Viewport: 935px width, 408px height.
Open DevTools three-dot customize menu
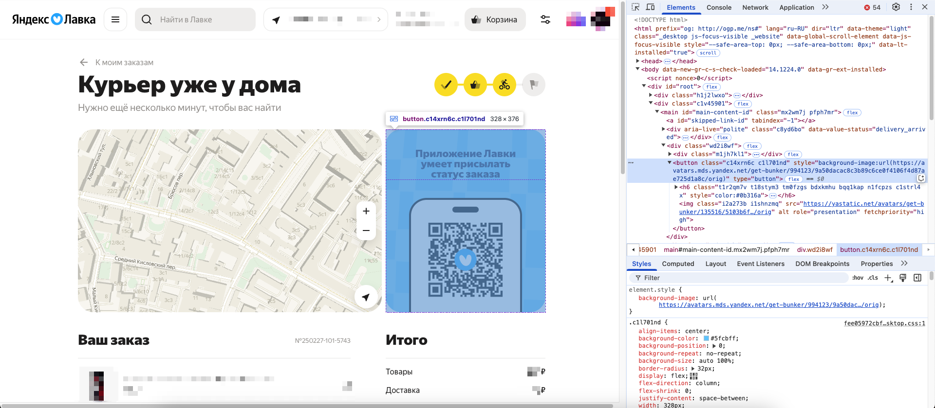911,7
